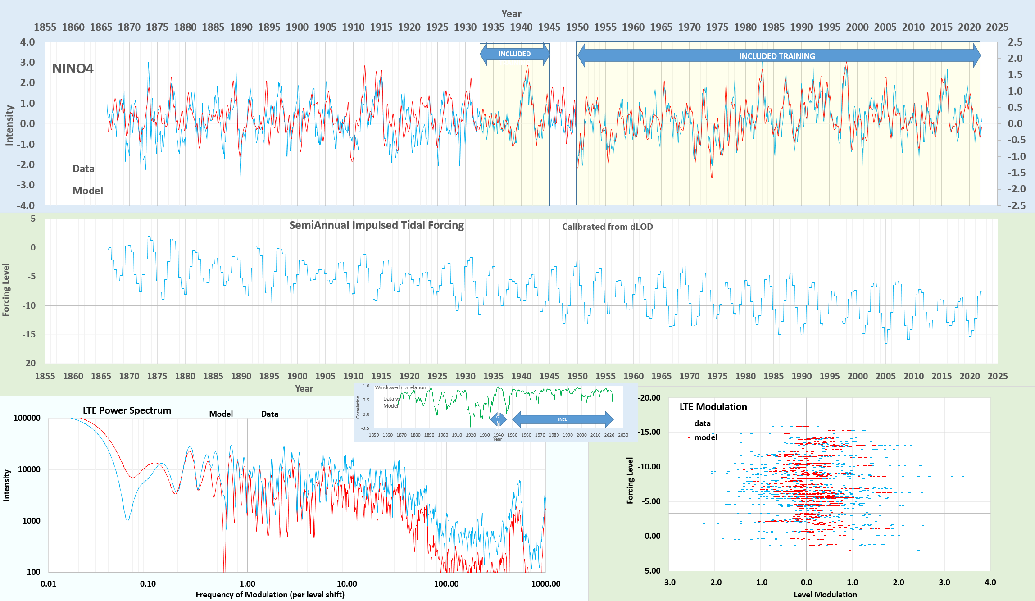Select the red Model legend in the power spectrum
The width and height of the screenshot is (1035, 601).
tap(220, 414)
